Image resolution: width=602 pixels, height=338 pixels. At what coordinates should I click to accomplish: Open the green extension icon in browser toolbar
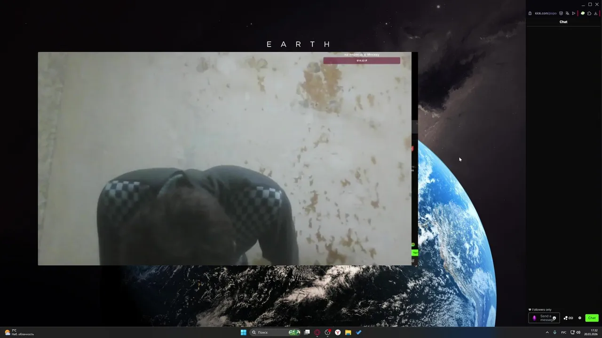[583, 13]
